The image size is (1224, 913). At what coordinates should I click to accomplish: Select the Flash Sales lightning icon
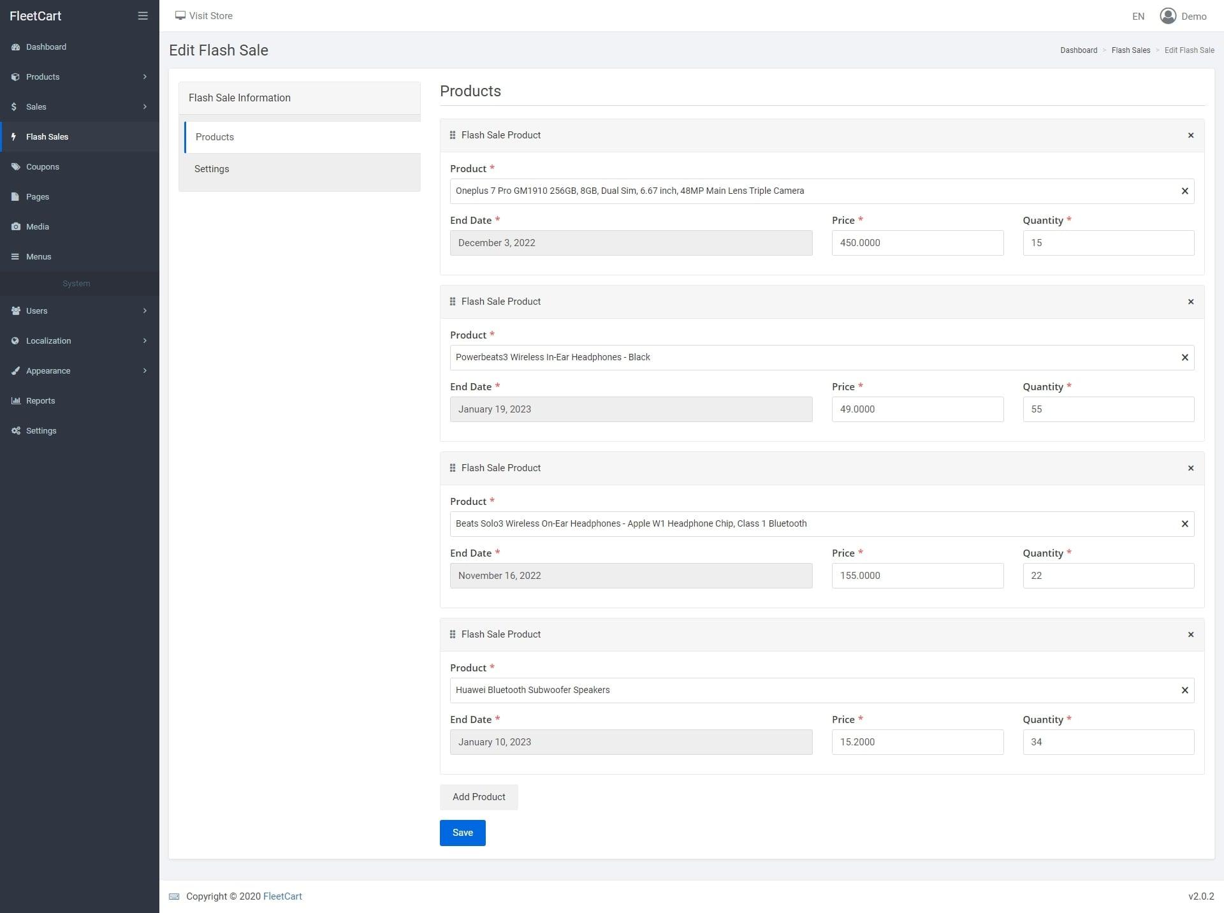point(15,136)
